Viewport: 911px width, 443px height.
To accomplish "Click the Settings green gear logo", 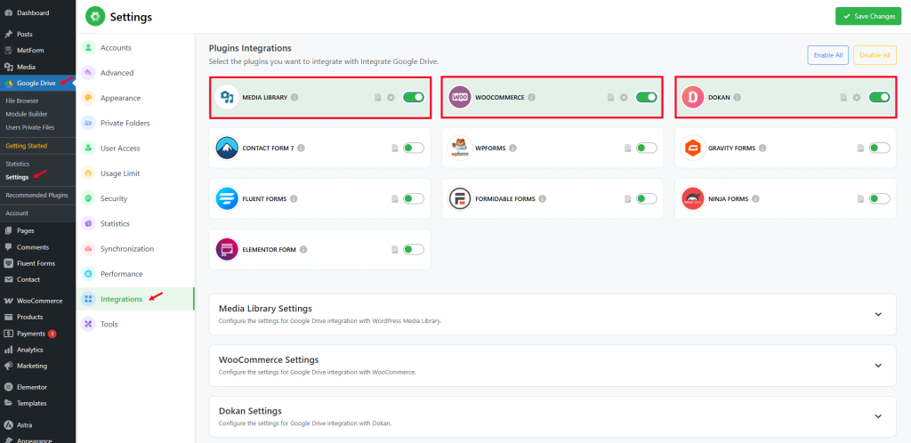I will 95,17.
